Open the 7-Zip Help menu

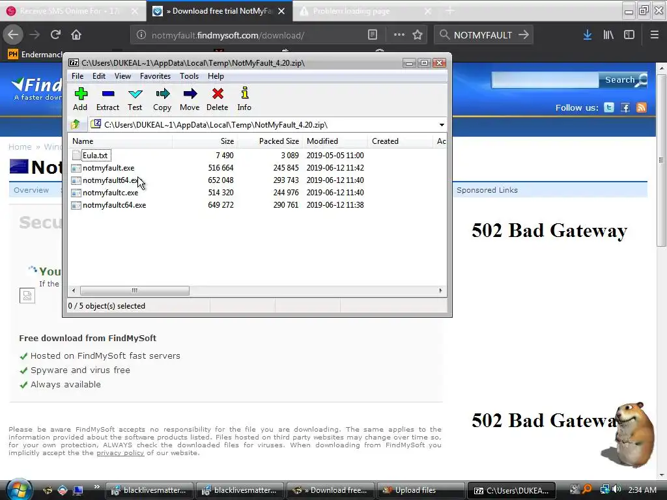point(216,76)
